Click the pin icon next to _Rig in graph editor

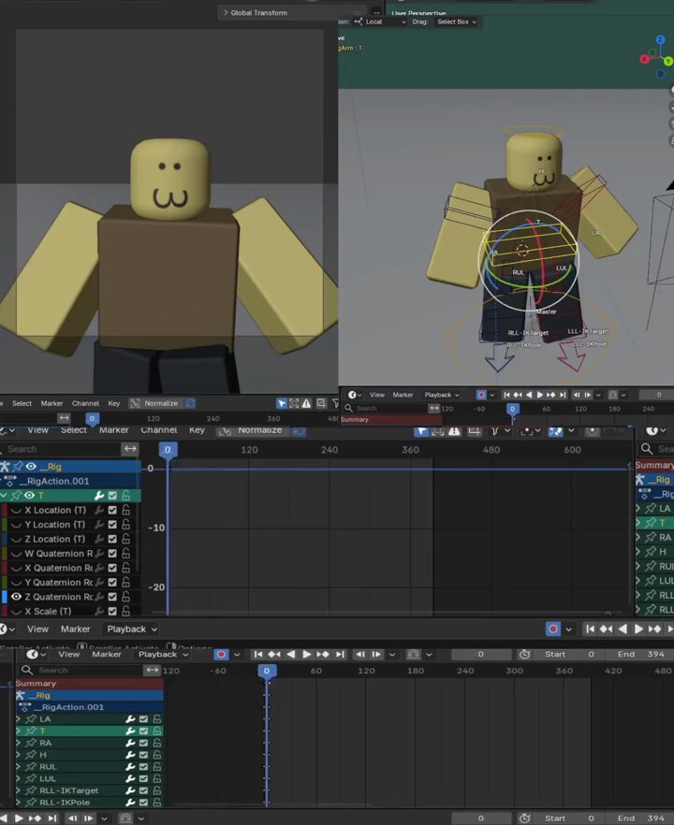click(x=18, y=466)
